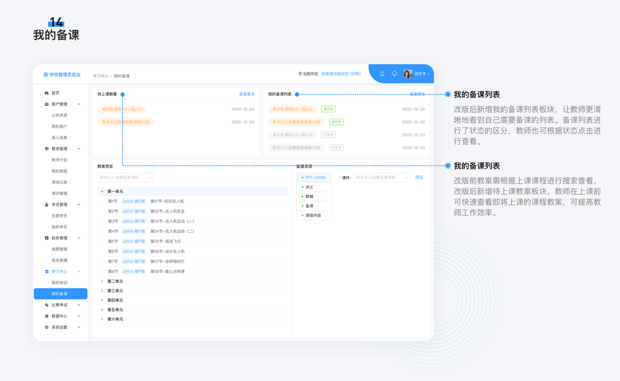The height and width of the screenshot is (381, 620).
Task: Go to 我的学员 in sidebar
Action: pos(59,227)
